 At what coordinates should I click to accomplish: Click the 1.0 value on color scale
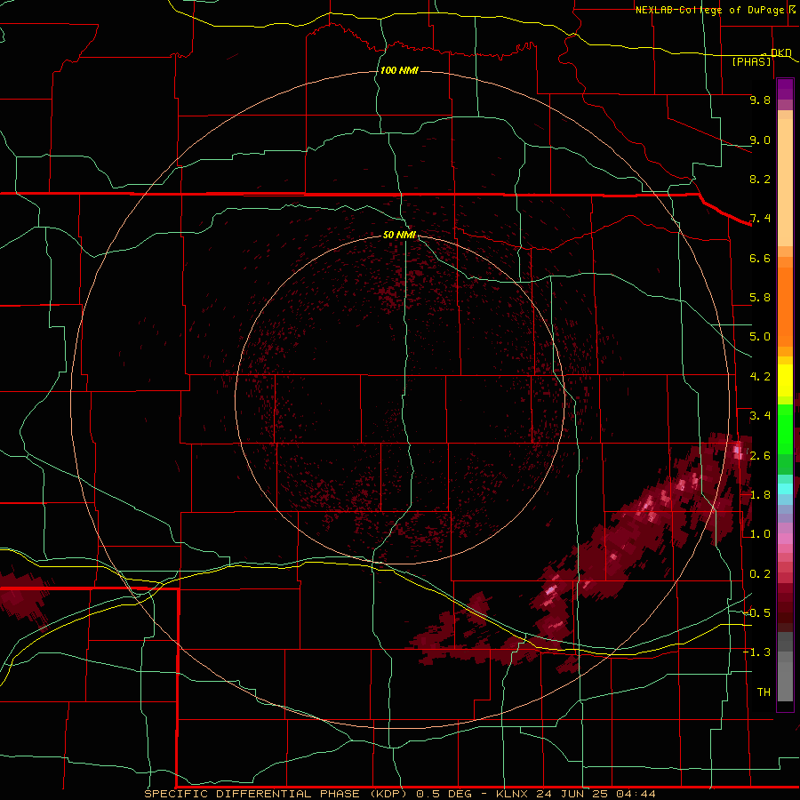(x=760, y=534)
